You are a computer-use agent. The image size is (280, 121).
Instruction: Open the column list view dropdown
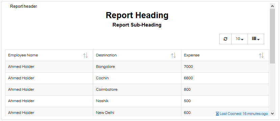[x=256, y=39]
